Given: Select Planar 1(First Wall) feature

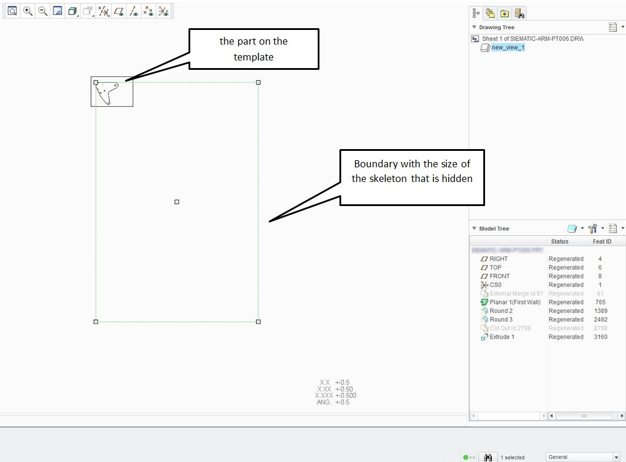Looking at the screenshot, I should click(x=515, y=302).
